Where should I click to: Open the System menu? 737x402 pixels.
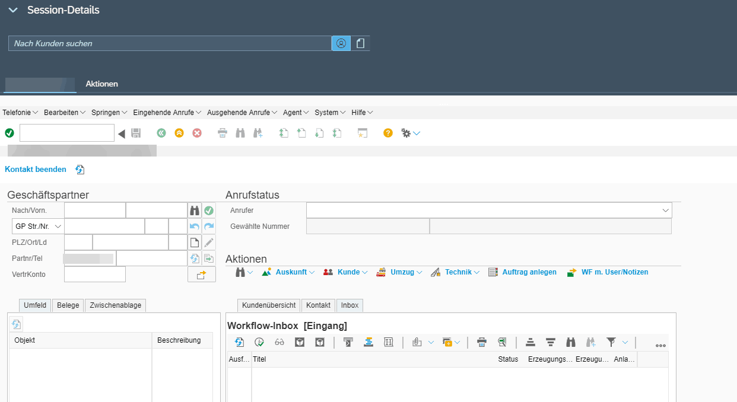point(330,113)
